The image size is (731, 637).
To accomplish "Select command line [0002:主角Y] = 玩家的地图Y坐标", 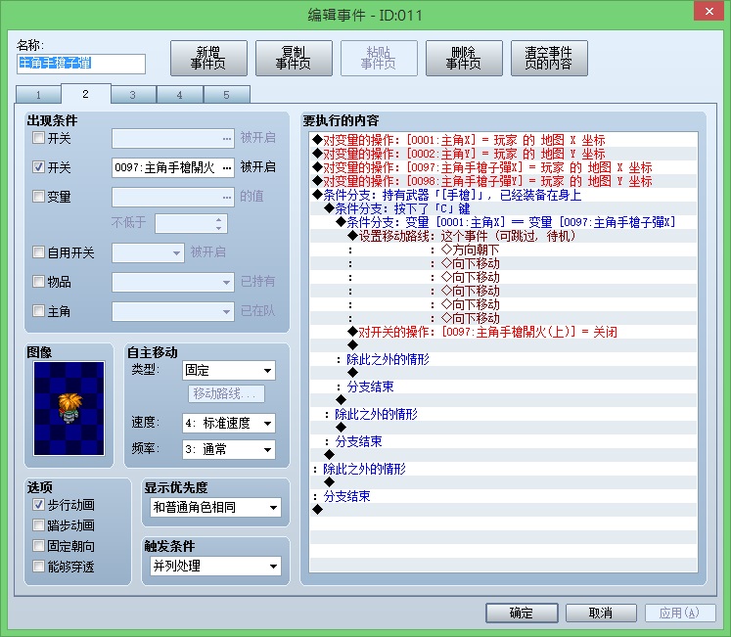I will [504, 154].
